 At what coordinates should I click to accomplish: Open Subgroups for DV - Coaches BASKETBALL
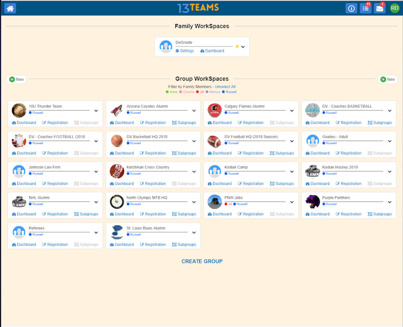pos(380,123)
